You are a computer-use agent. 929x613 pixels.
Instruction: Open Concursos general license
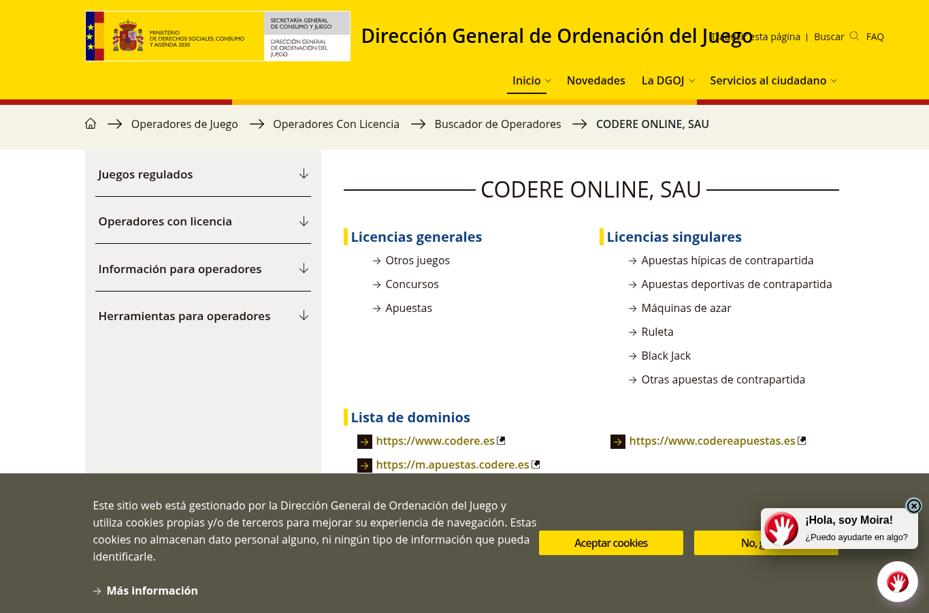click(x=412, y=284)
